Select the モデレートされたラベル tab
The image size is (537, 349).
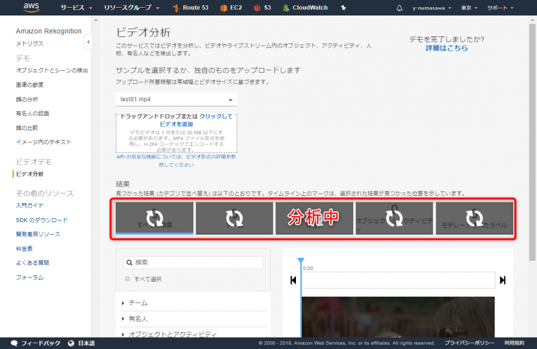click(x=474, y=218)
